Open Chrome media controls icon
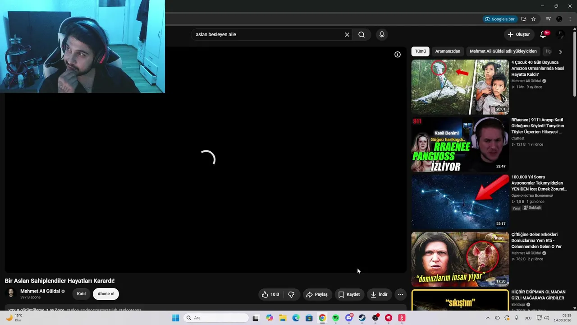Viewport: 577px width, 325px height. pos(548,19)
